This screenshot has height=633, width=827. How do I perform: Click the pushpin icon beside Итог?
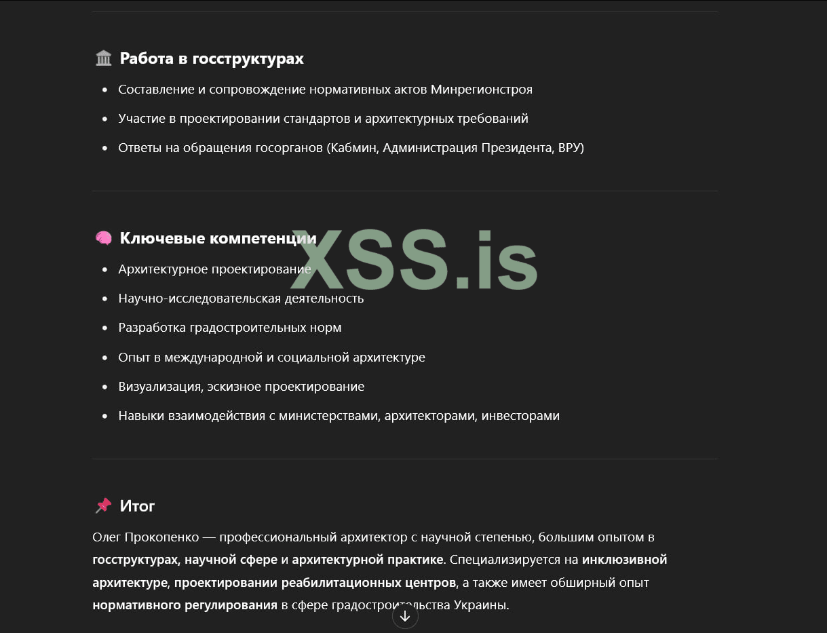(104, 505)
